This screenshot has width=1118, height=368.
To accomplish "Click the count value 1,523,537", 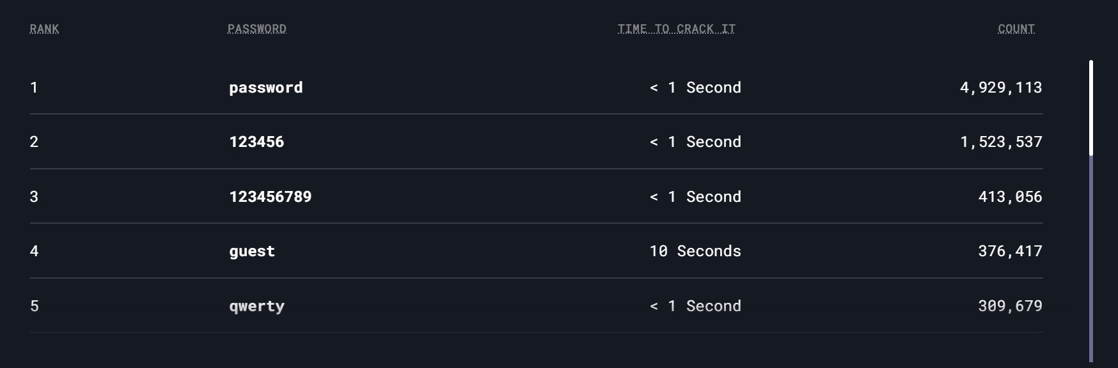I will 1000,142.
